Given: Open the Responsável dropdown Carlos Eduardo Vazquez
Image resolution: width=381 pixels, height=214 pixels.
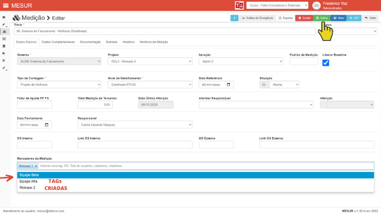Looking at the screenshot, I should (135, 125).
